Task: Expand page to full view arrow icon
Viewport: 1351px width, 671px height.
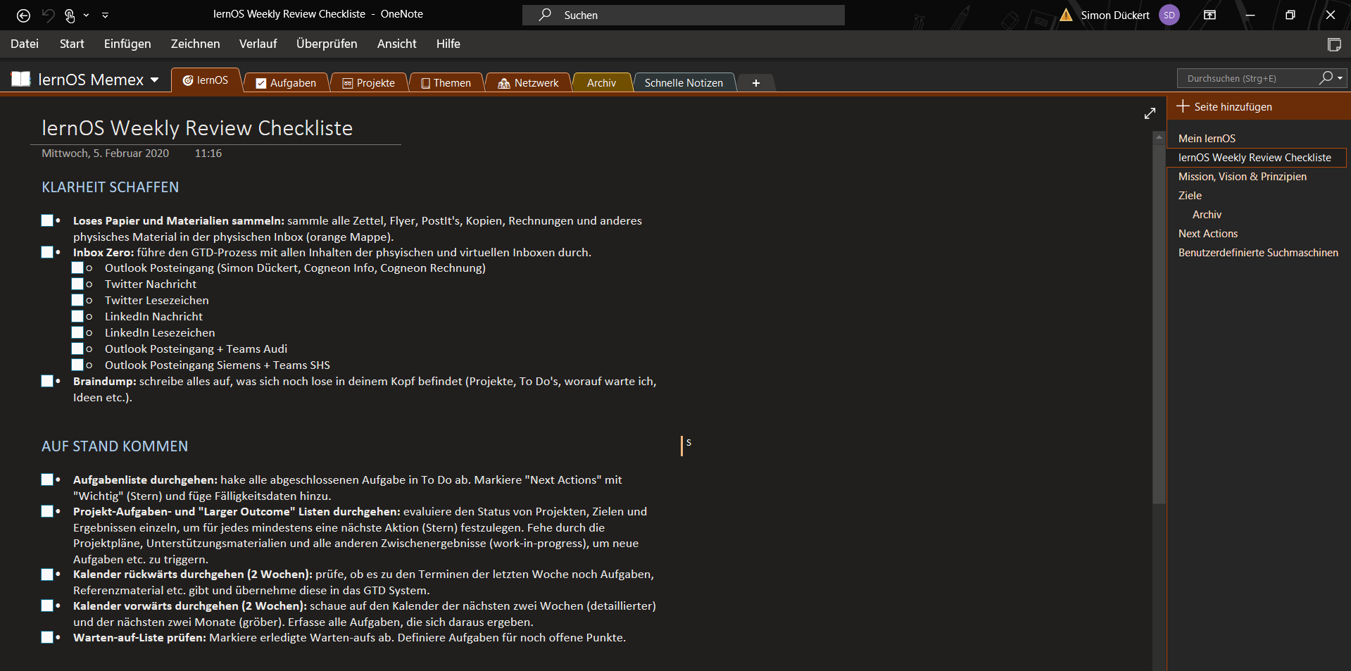Action: (1150, 113)
